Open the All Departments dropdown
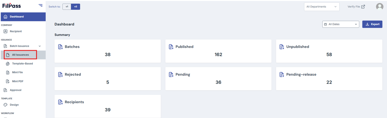The height and width of the screenshot is (118, 387). pos(322,6)
